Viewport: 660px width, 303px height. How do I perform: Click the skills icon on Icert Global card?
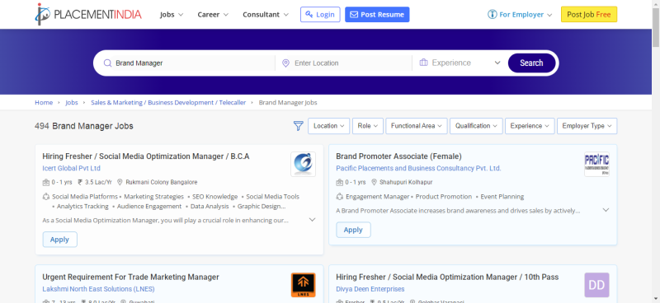coord(46,196)
